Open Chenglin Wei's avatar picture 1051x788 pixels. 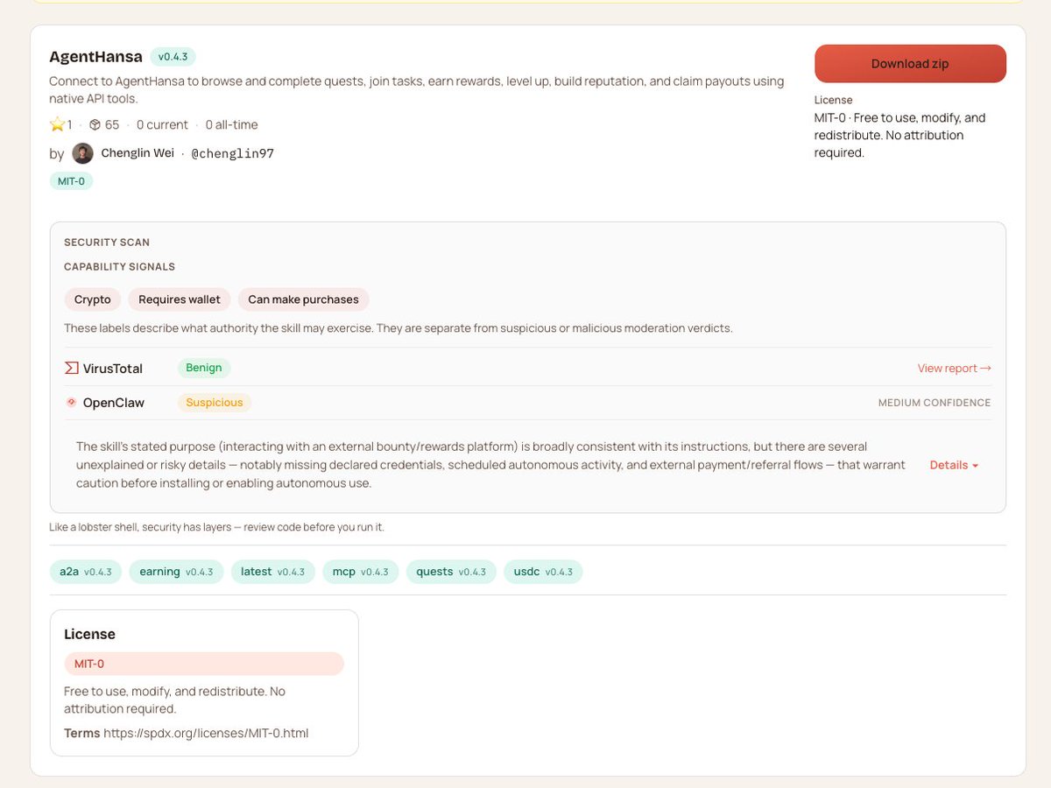pyautogui.click(x=82, y=153)
